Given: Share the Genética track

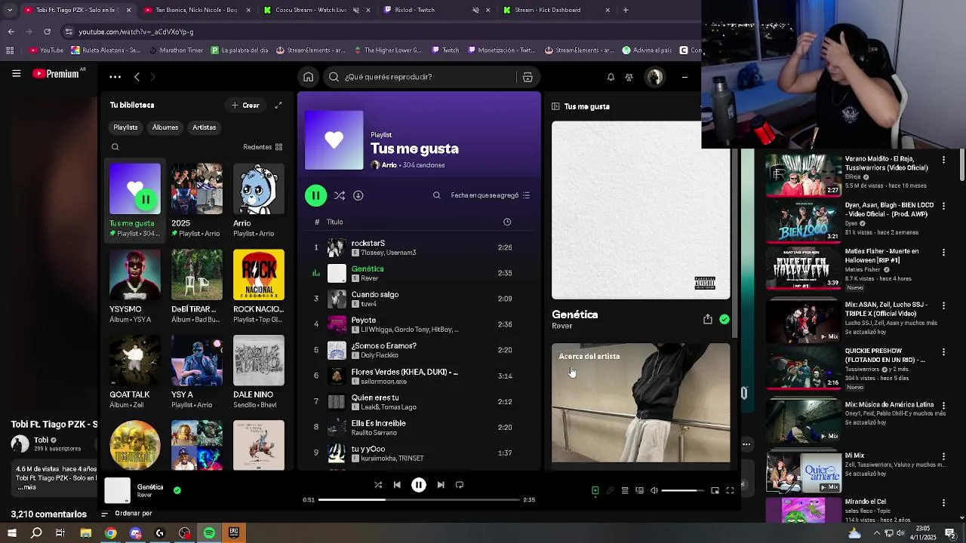Looking at the screenshot, I should [x=707, y=320].
